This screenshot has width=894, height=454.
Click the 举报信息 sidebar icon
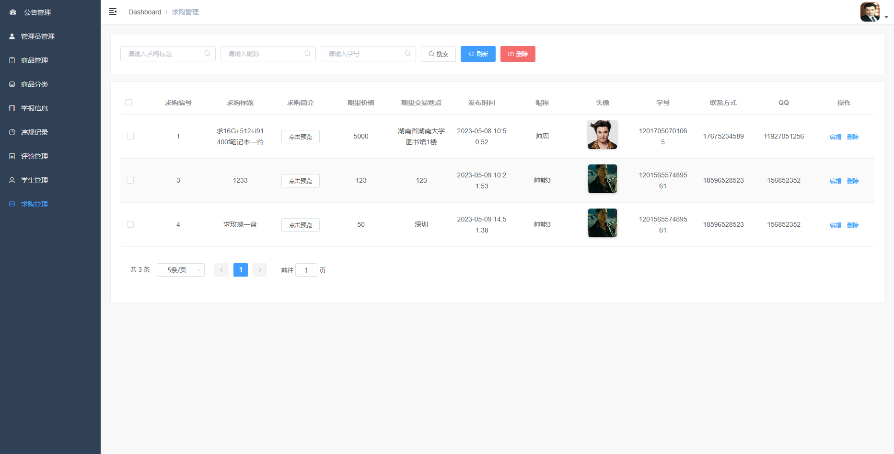pyautogui.click(x=12, y=108)
